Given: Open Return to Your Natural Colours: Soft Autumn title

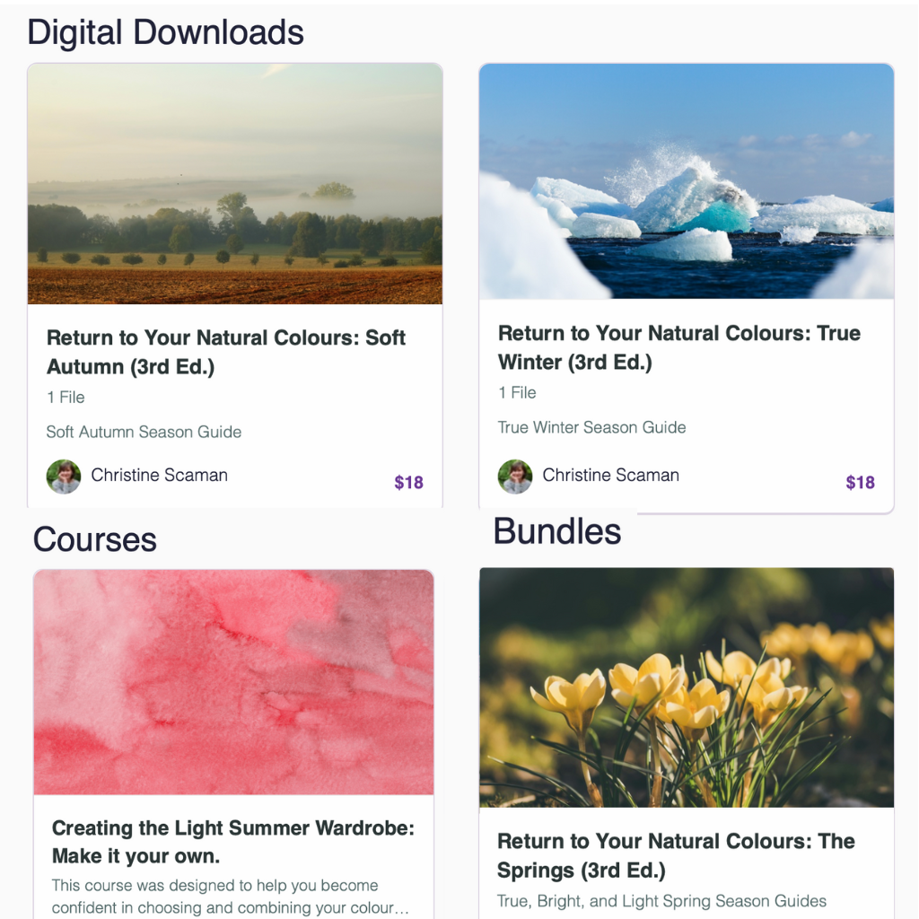Looking at the screenshot, I should (x=225, y=352).
